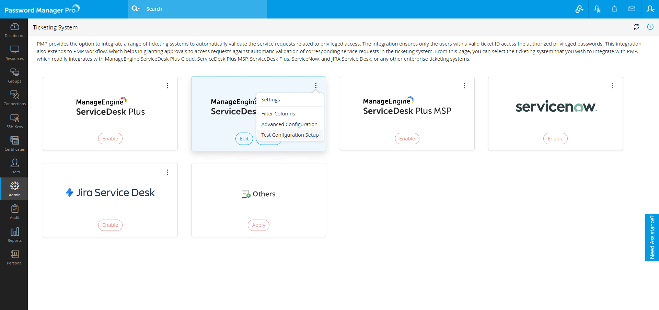Go to Resources in the sidebar
This screenshot has height=310, width=659.
[x=14, y=53]
